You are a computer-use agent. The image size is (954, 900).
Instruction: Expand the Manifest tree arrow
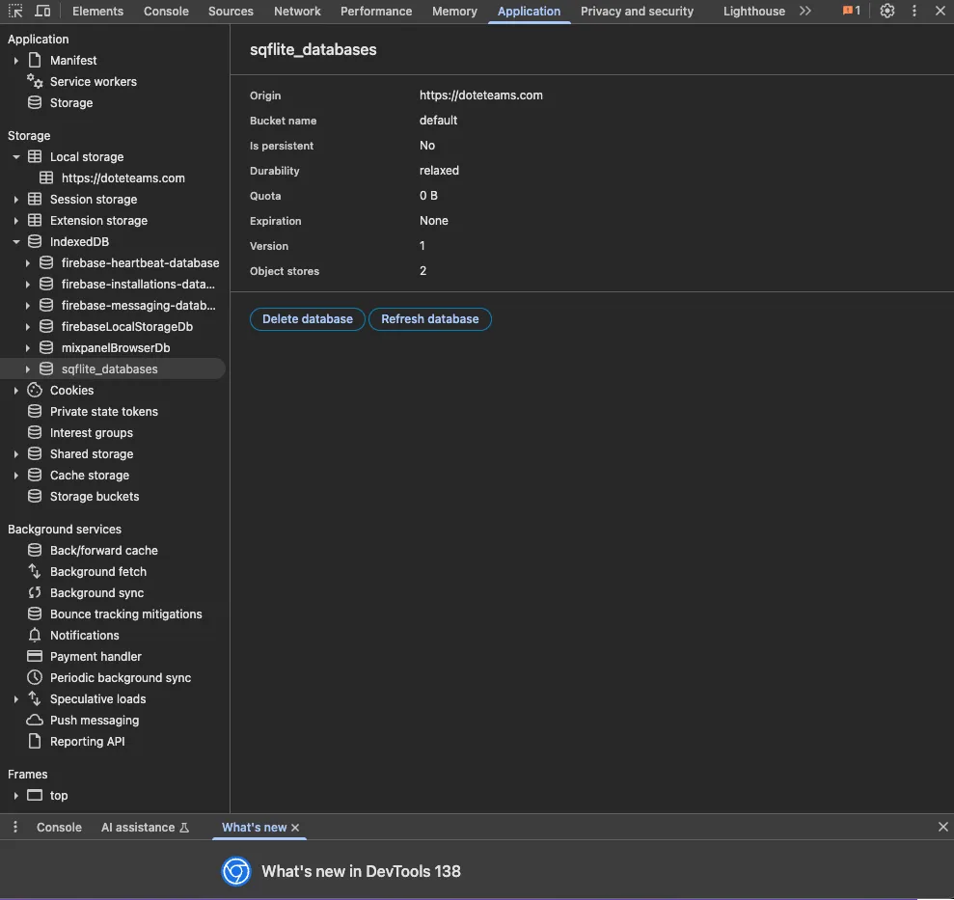[15, 61]
